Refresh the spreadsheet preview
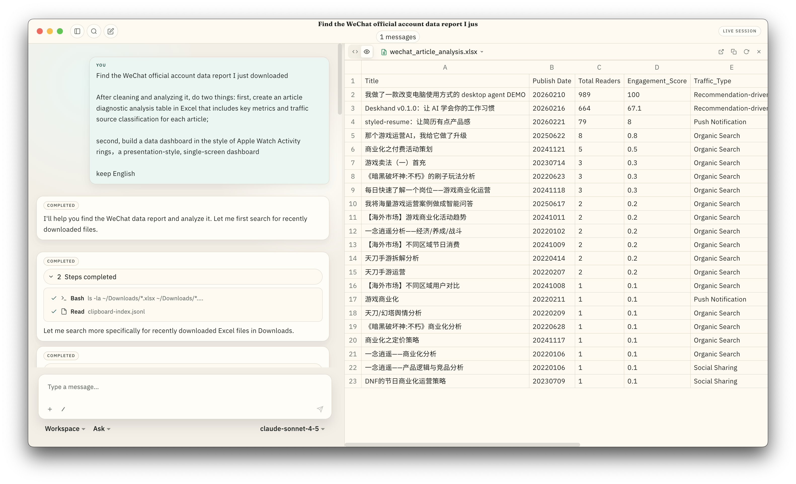The width and height of the screenshot is (796, 484). pos(746,52)
